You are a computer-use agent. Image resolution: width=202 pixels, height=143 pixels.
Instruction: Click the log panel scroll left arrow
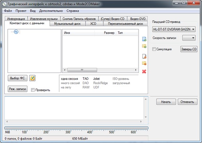[x=7, y=121]
